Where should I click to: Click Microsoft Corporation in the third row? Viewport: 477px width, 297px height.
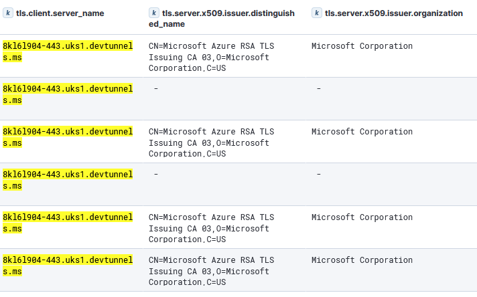(x=362, y=132)
